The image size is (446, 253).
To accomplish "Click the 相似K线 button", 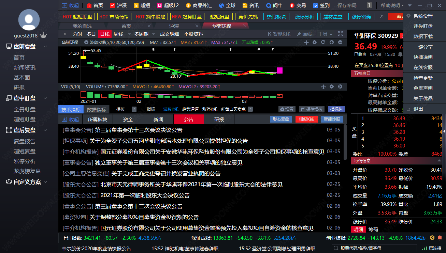I will click(306, 119).
